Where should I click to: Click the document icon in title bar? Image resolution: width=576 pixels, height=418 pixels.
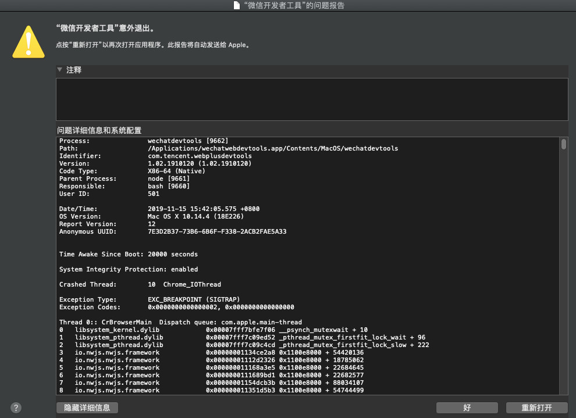(237, 5)
